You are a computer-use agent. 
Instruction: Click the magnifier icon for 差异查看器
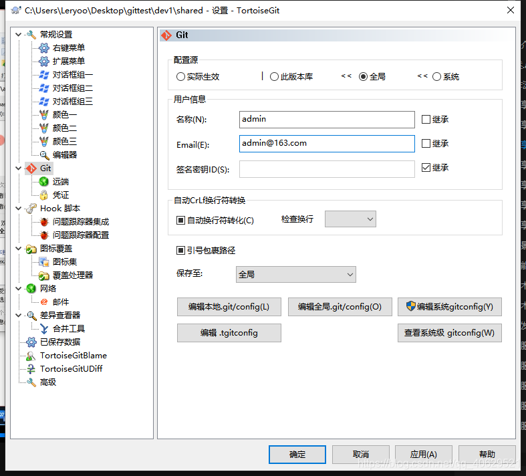click(31, 316)
